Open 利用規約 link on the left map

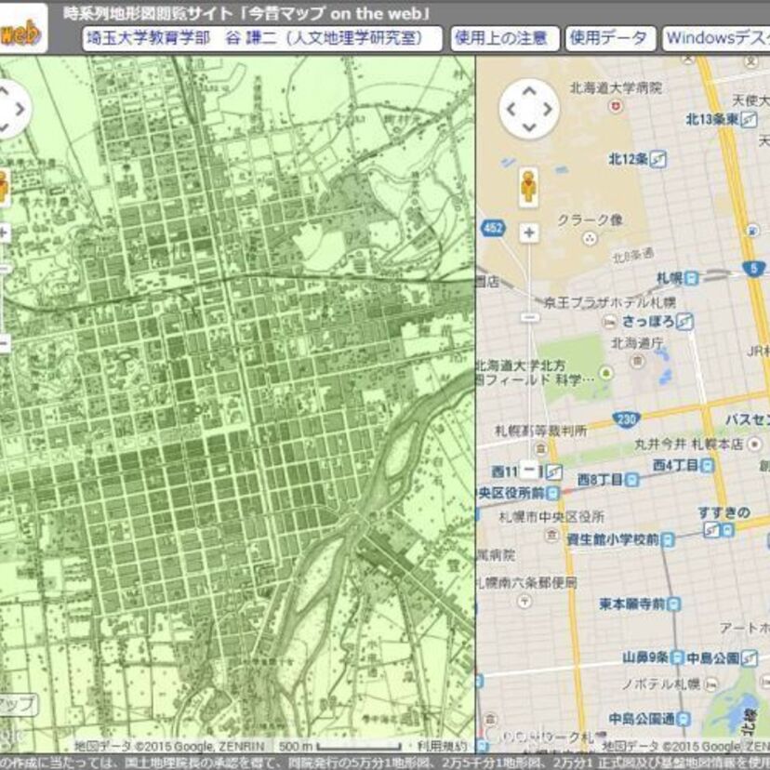click(x=440, y=746)
